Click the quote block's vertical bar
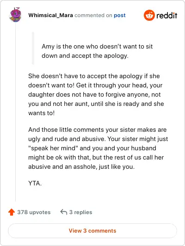 (33, 48)
